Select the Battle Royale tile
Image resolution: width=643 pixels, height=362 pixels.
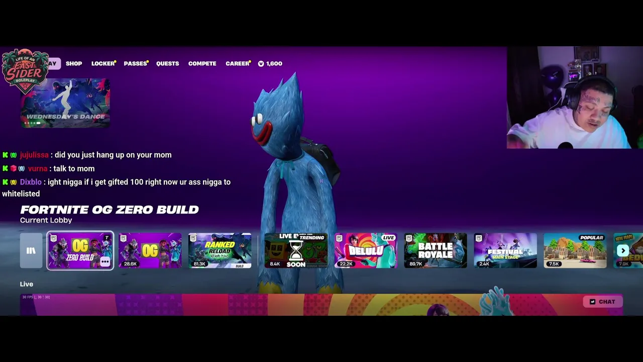(436, 250)
